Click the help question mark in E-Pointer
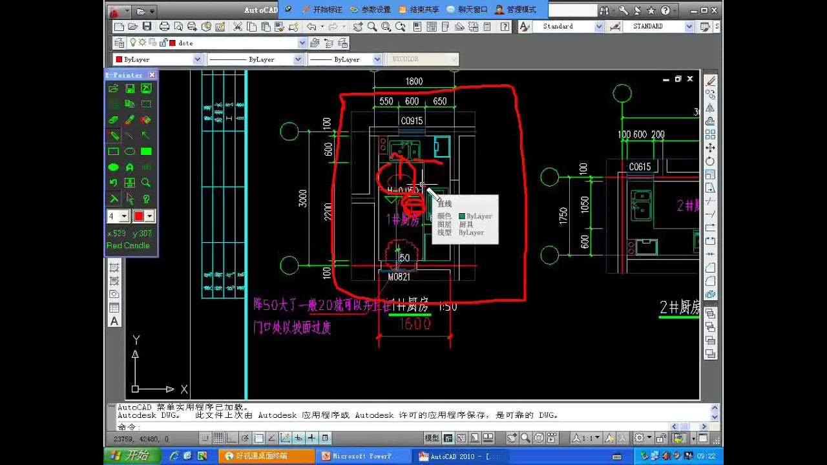The width and height of the screenshot is (827, 465). click(x=146, y=199)
